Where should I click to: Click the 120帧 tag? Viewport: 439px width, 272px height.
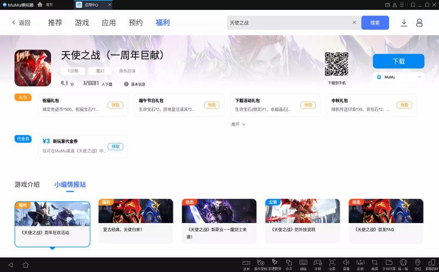tap(73, 71)
